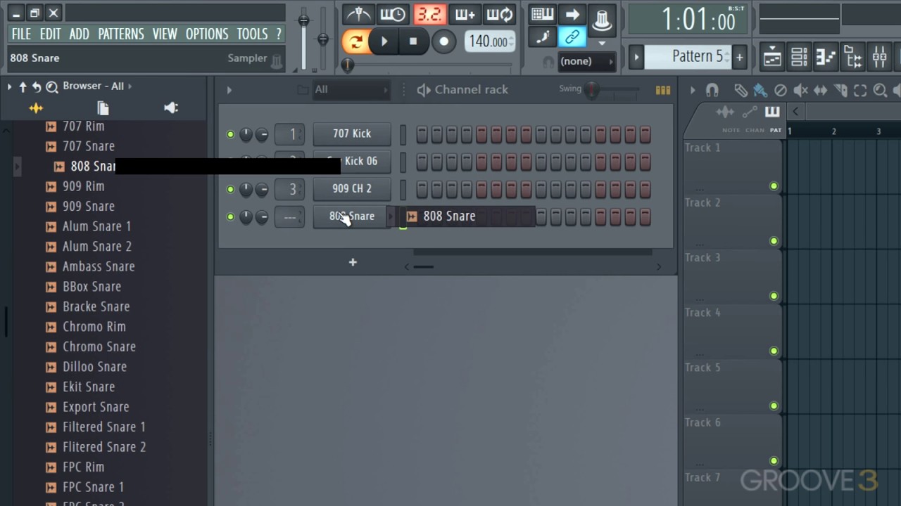This screenshot has height=506, width=901.
Task: Click the browser reread undo-arrow icon
Action: (37, 86)
